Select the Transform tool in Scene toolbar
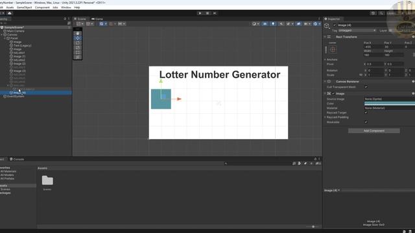415x233 pixels. click(78, 57)
